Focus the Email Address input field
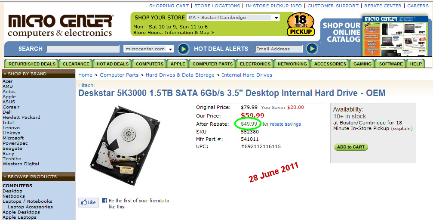Viewport: 433px width, 220px height. [x=279, y=49]
